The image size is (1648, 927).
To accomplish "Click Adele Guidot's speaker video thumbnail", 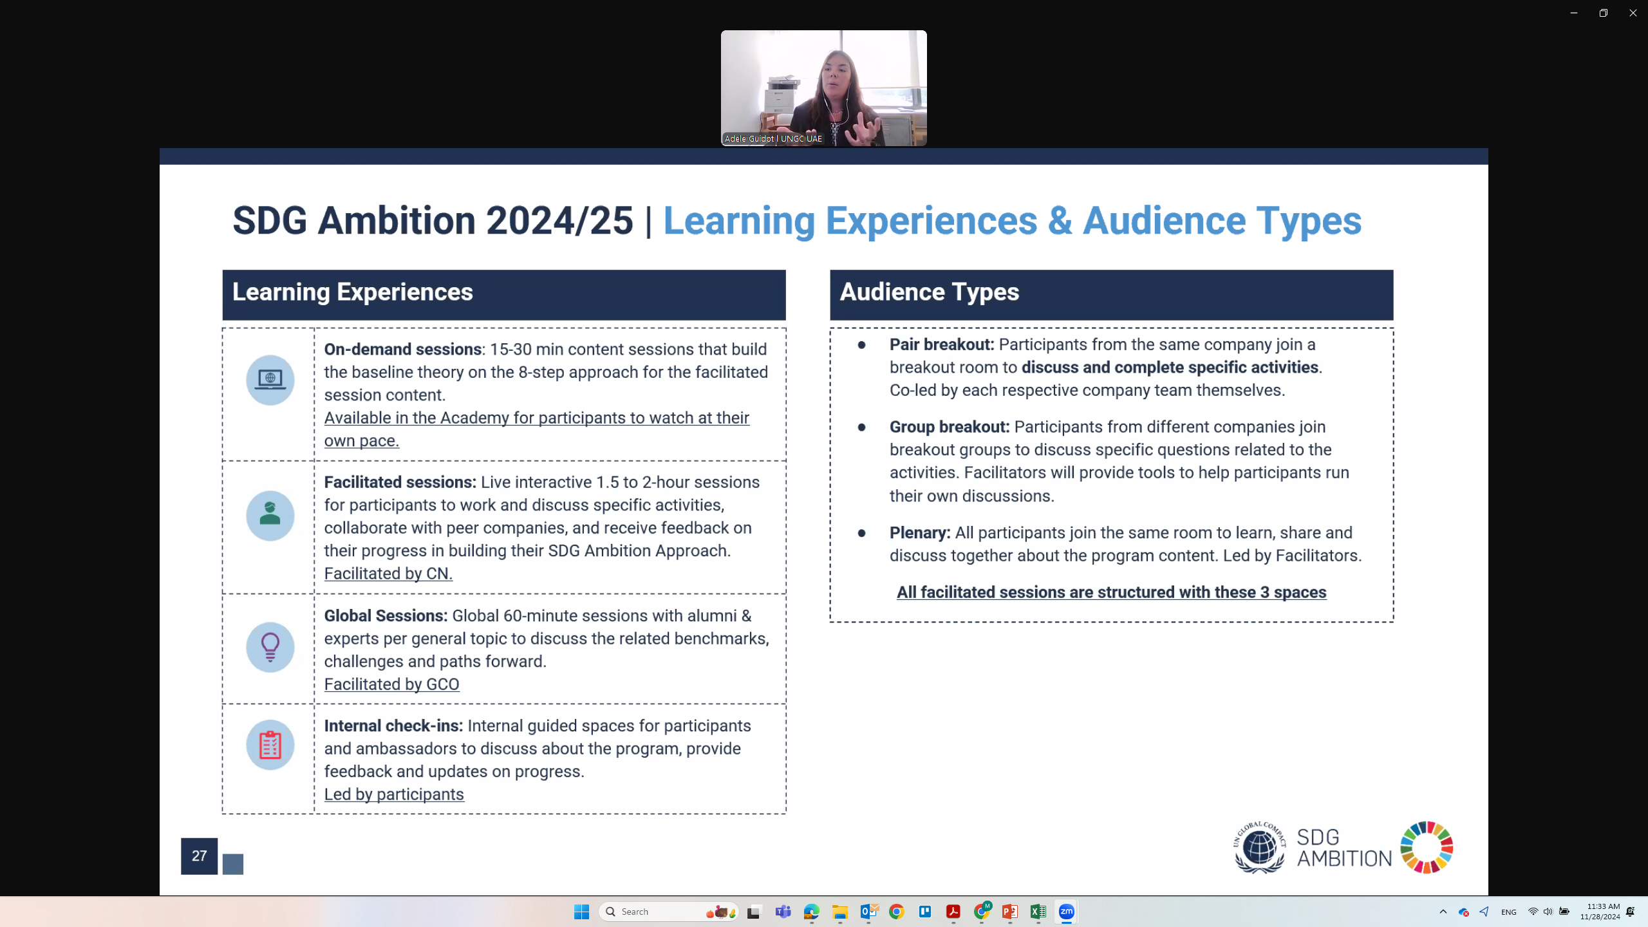I will click(823, 88).
